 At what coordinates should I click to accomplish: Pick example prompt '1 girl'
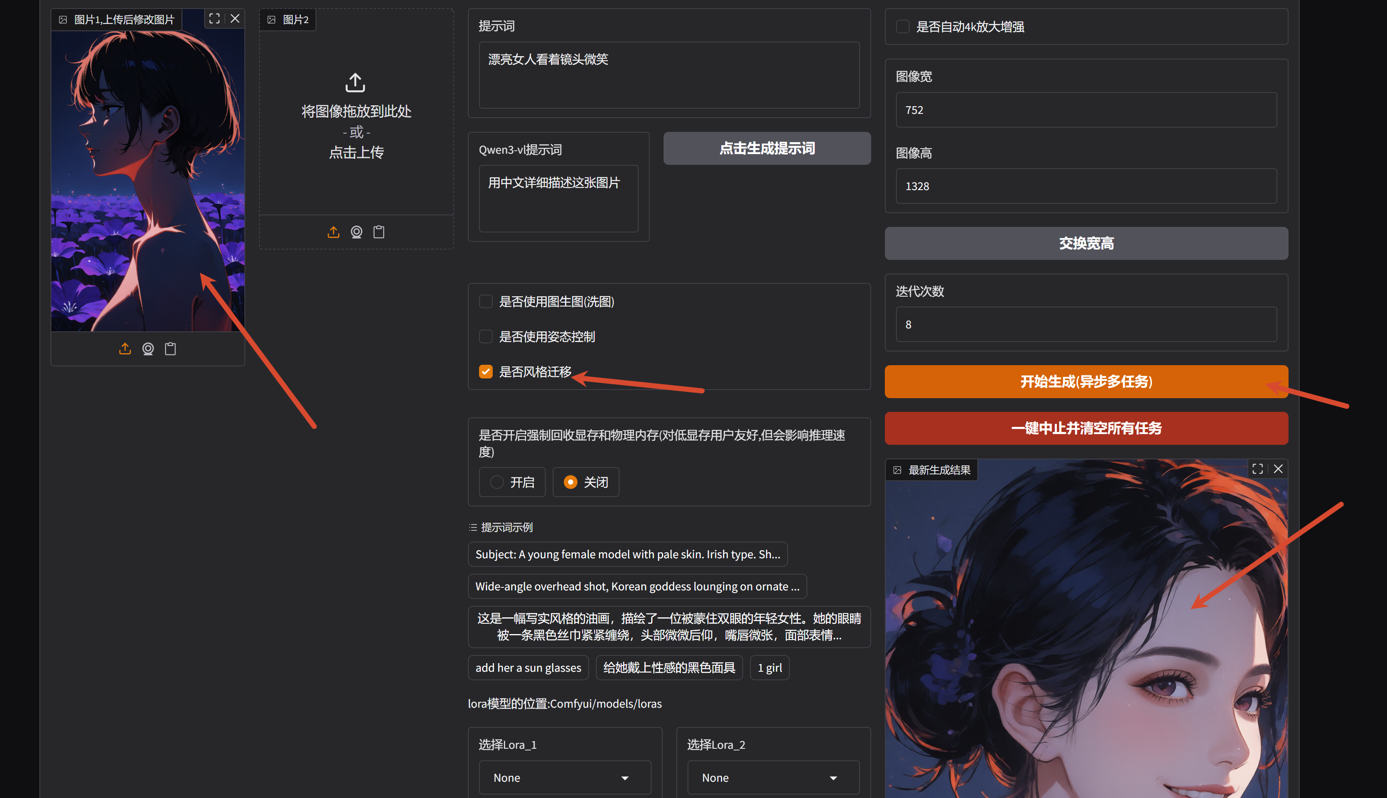coord(769,667)
